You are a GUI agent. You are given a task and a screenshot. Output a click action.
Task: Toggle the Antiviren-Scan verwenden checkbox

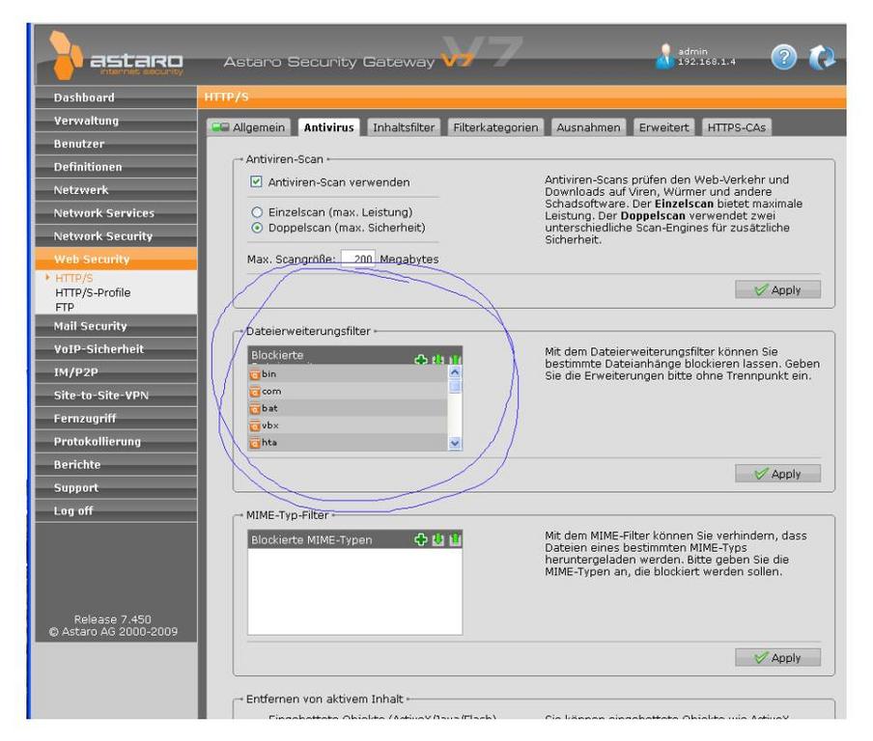click(x=256, y=182)
